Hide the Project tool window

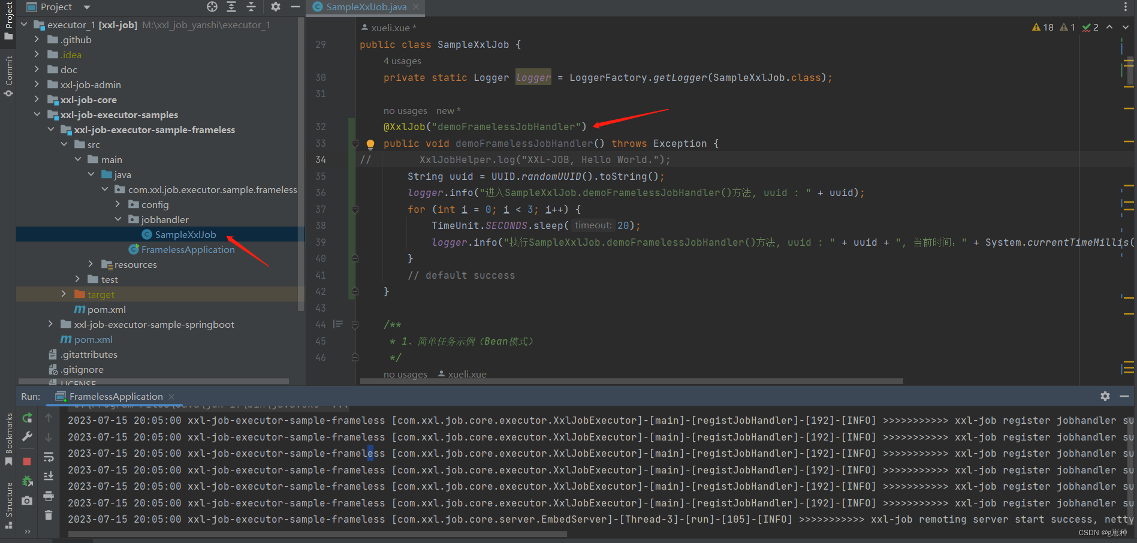[295, 7]
